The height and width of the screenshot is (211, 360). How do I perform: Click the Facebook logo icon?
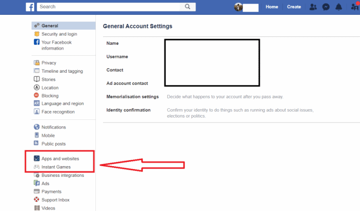tap(30, 7)
